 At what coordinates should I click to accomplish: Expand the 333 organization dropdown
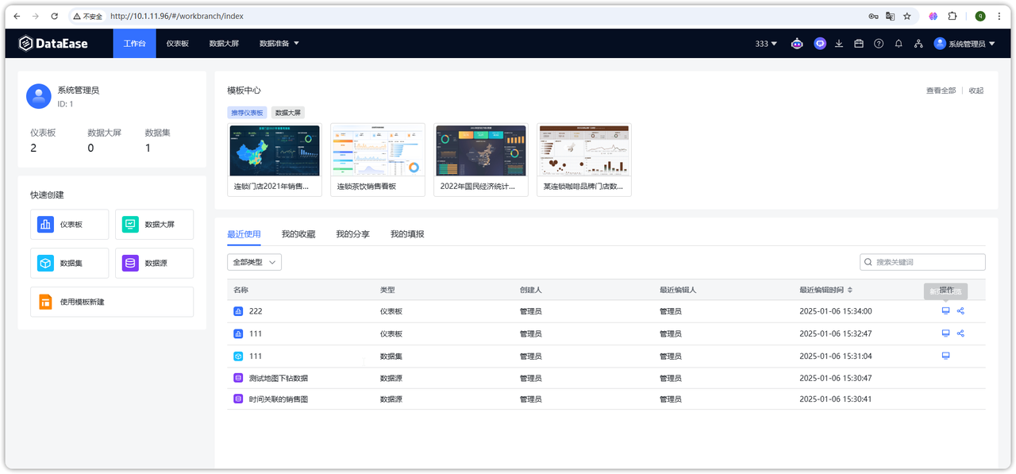(766, 44)
